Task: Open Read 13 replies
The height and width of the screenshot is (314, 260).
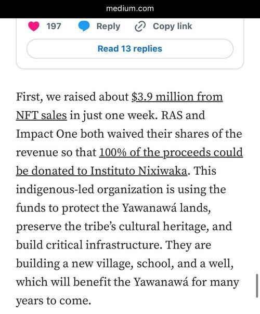Action: tap(130, 49)
